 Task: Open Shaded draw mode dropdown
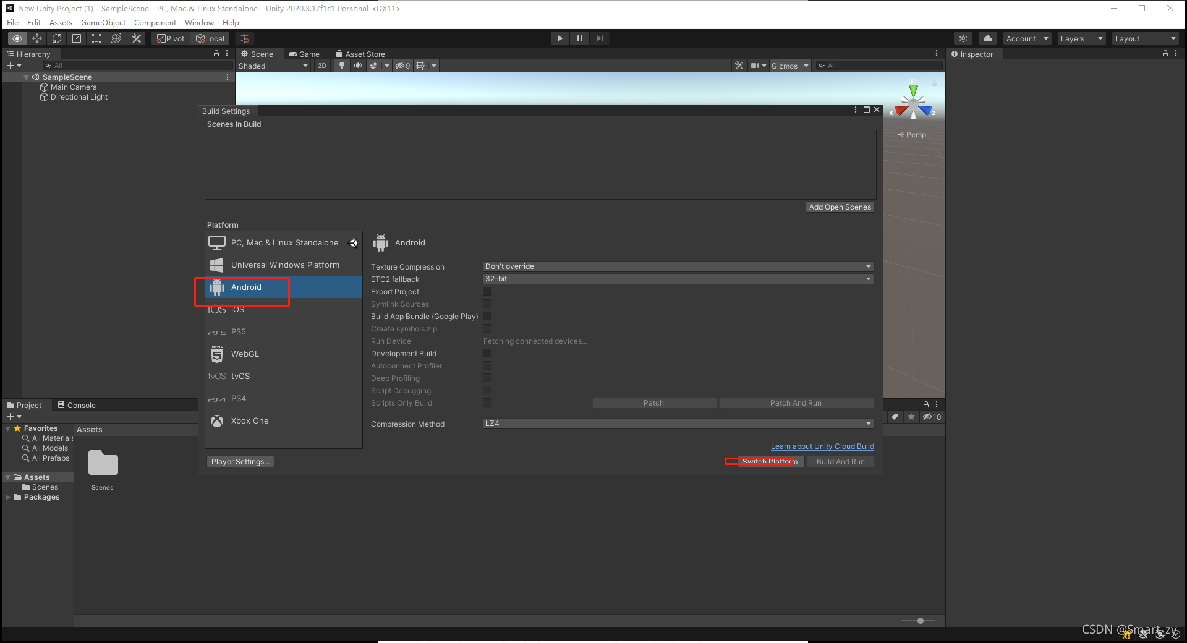(x=273, y=66)
